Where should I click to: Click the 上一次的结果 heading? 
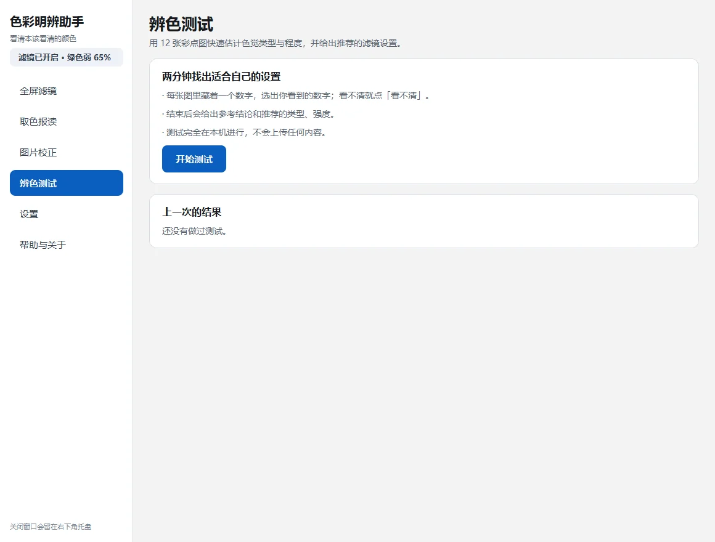192,212
